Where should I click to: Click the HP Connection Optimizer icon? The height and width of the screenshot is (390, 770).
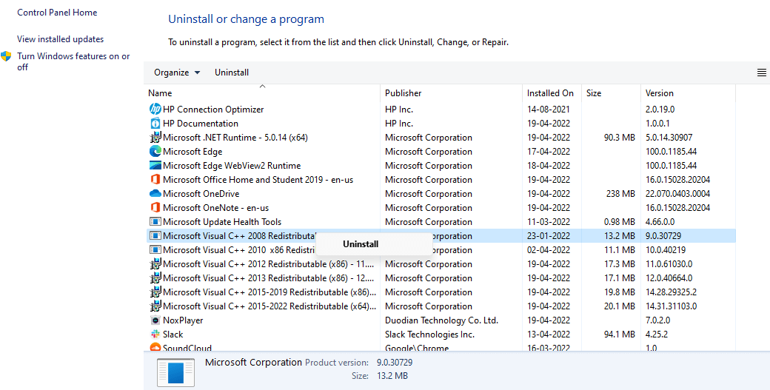tap(155, 110)
